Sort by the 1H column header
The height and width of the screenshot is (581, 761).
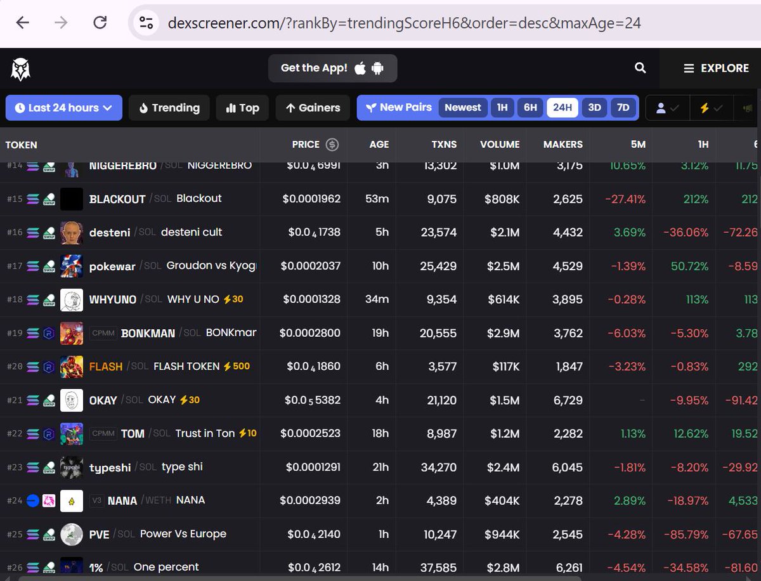click(703, 145)
